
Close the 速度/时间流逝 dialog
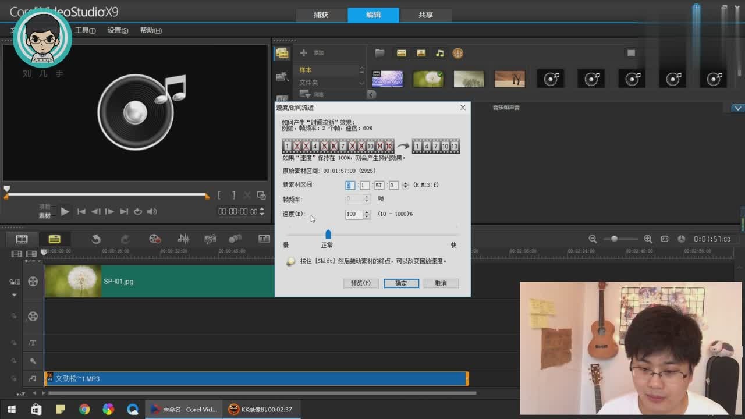[x=463, y=108]
